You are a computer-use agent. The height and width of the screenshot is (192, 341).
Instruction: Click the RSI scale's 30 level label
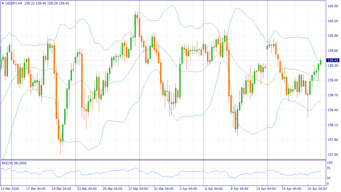(330, 178)
